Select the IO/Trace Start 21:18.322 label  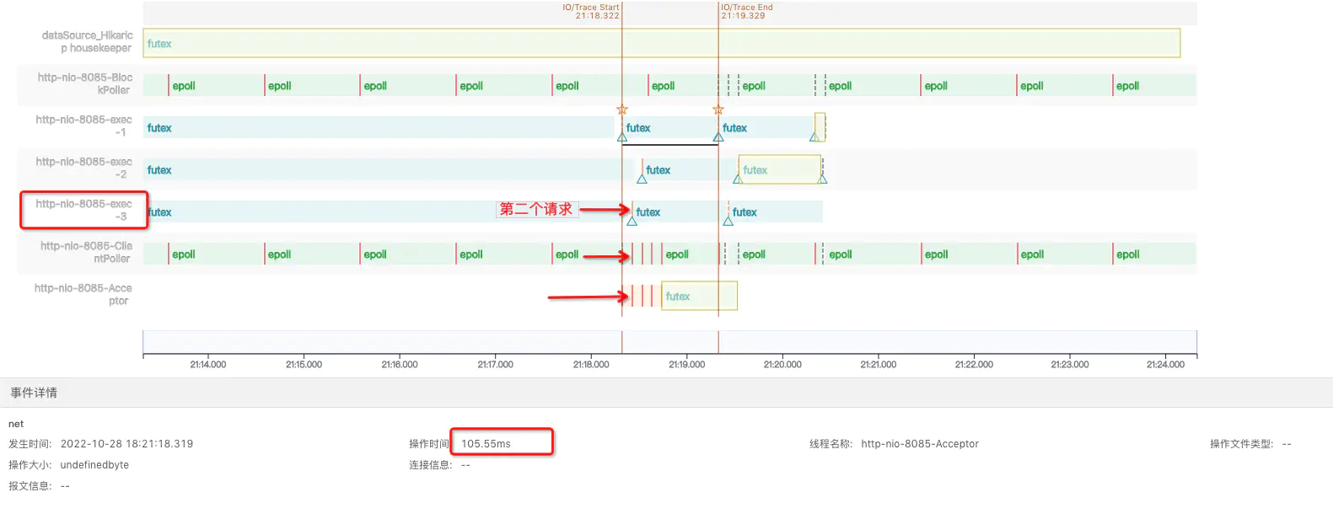591,11
